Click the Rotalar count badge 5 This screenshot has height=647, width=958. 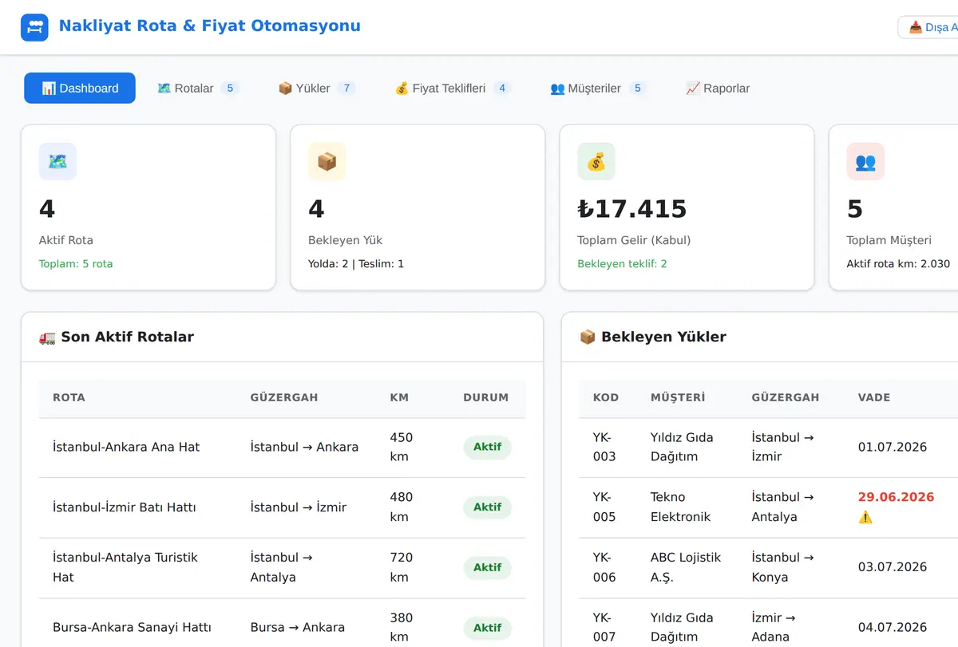(x=230, y=89)
